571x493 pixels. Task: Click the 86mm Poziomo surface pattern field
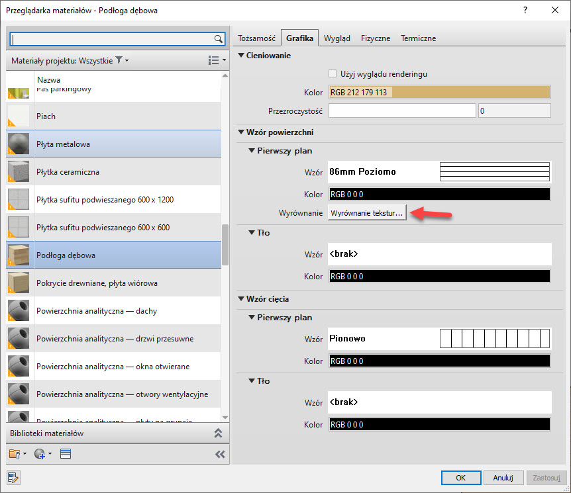[439, 172]
